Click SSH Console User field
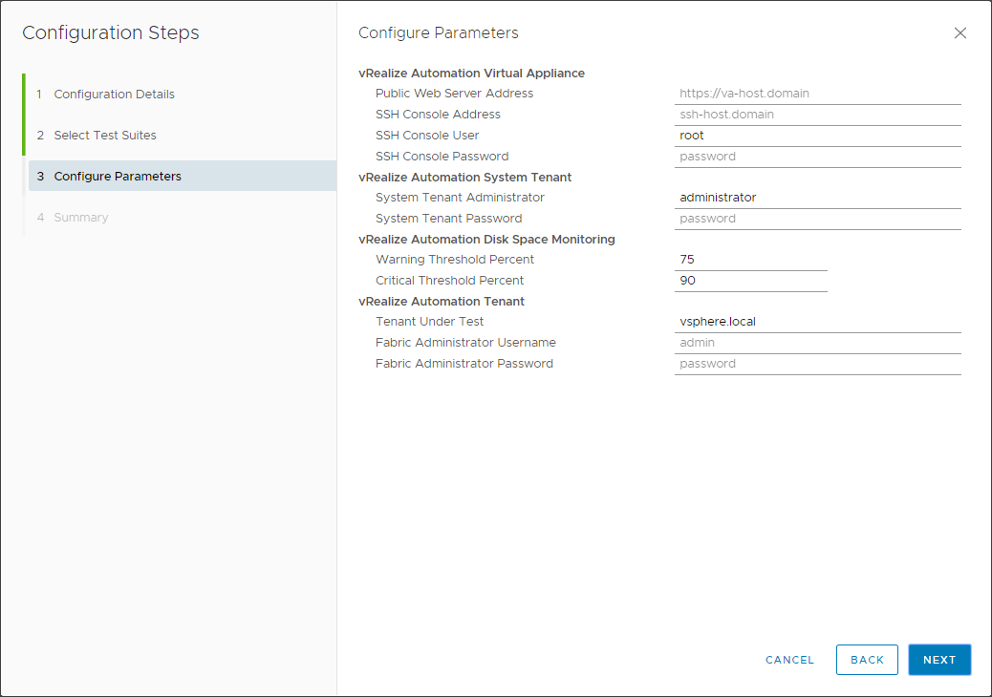992x697 pixels. [817, 136]
